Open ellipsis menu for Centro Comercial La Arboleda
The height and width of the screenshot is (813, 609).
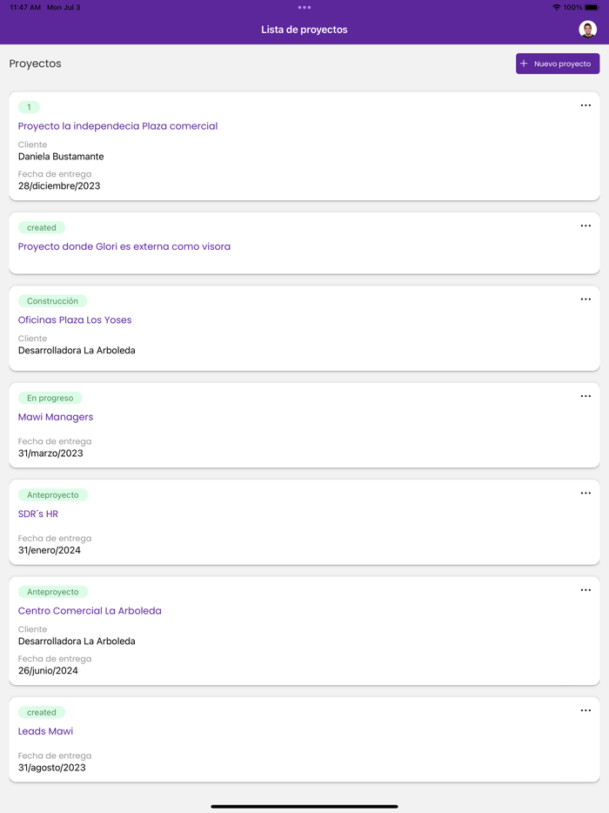click(x=586, y=590)
